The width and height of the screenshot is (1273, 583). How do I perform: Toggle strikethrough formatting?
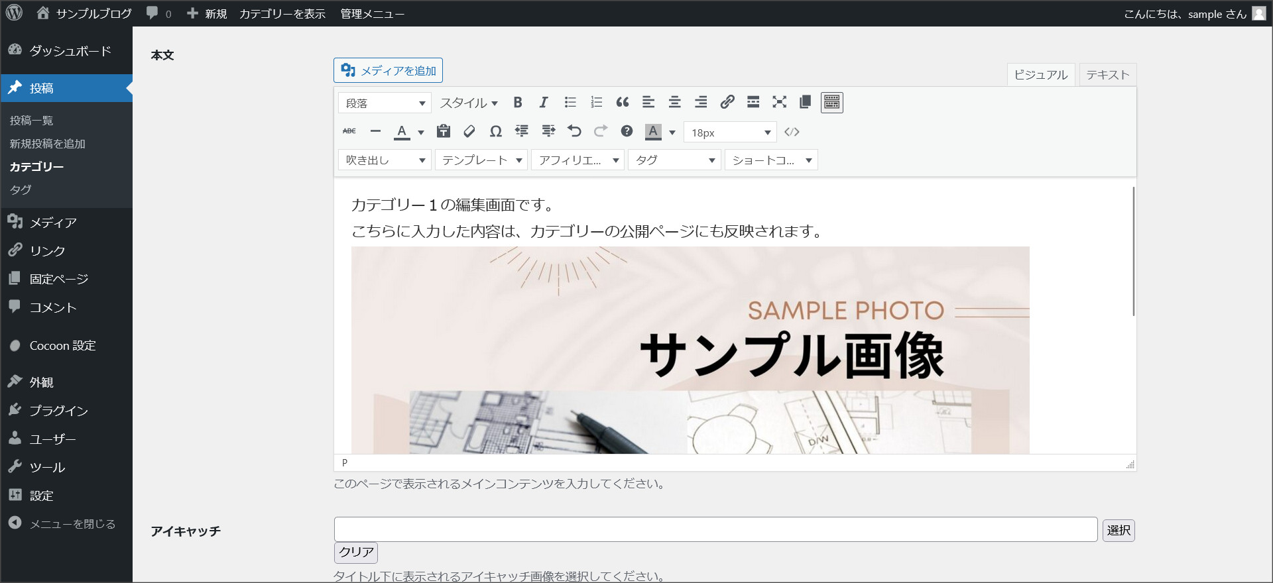349,132
